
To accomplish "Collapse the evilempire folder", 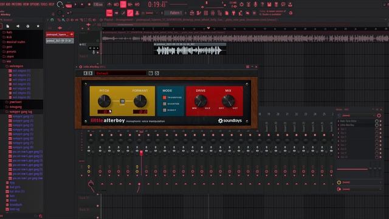I will 15,66.
